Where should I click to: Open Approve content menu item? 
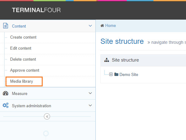point(25,70)
